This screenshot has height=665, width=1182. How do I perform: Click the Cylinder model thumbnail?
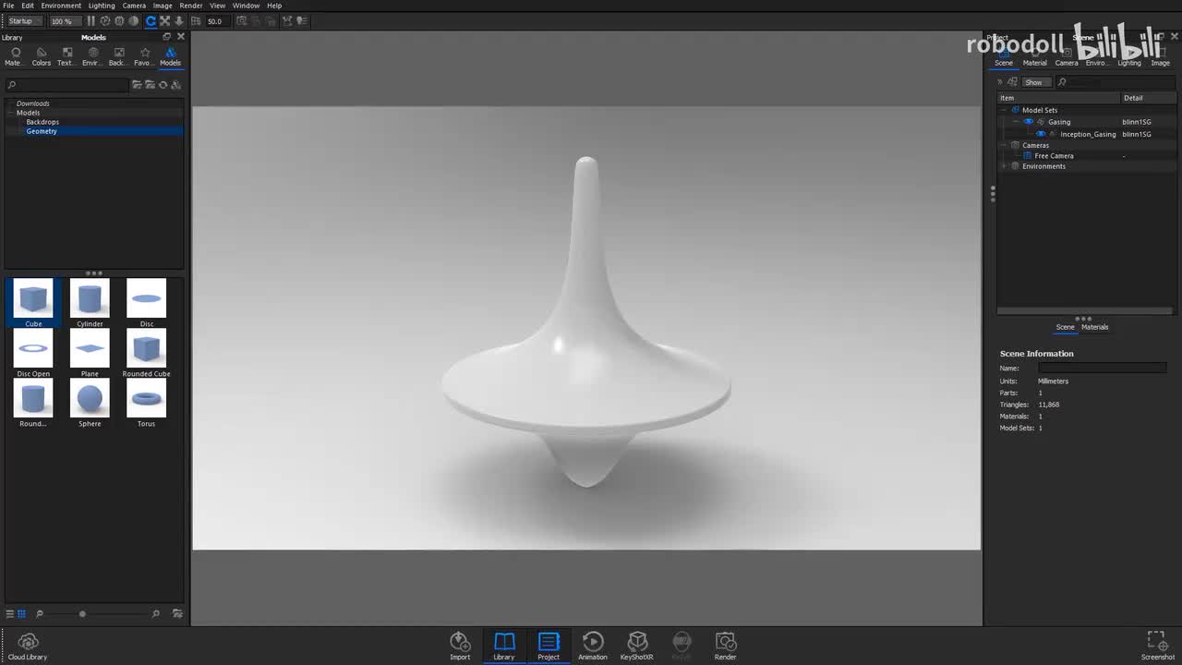point(90,303)
